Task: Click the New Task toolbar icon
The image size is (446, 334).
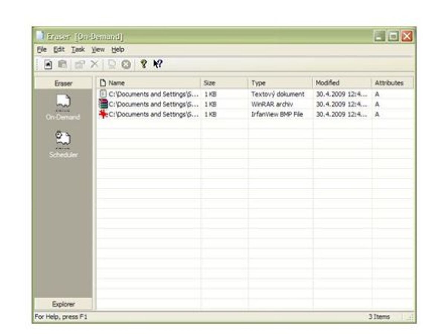Action: [48, 65]
